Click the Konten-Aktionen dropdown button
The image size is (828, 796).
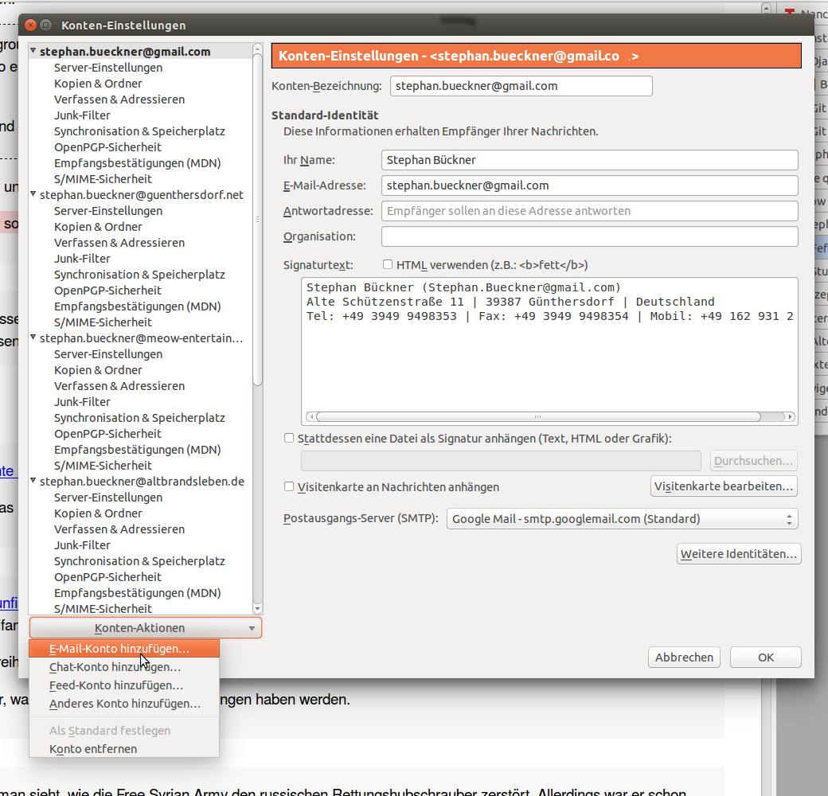[145, 628]
